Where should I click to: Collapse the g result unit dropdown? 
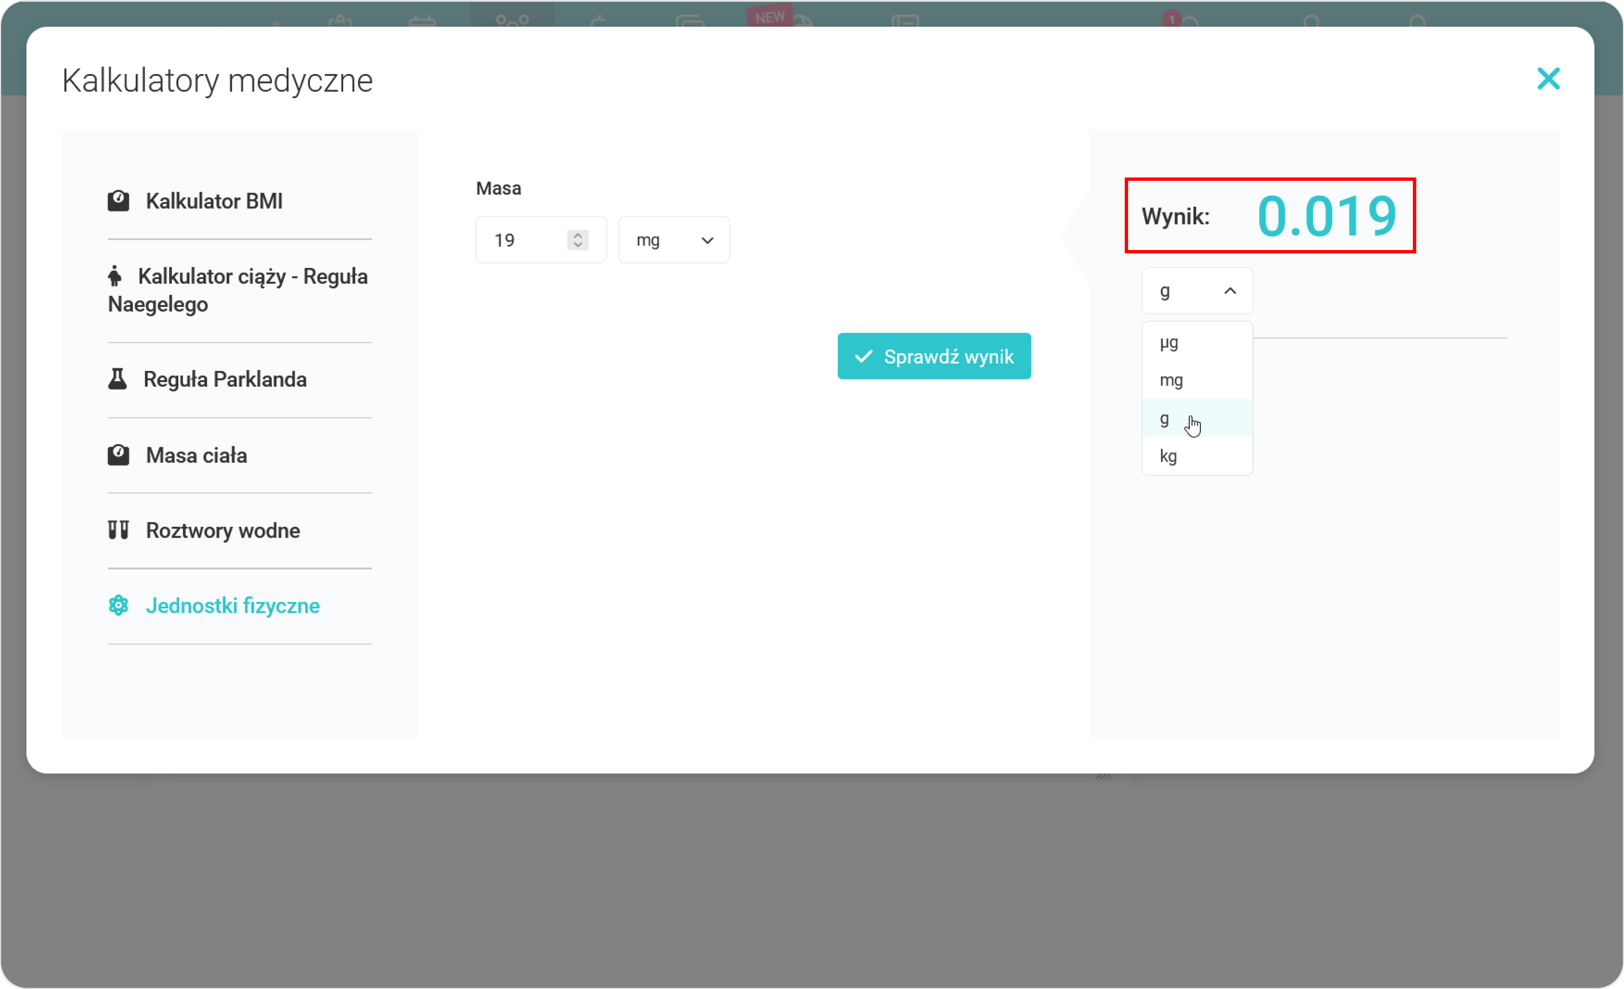tap(1197, 291)
